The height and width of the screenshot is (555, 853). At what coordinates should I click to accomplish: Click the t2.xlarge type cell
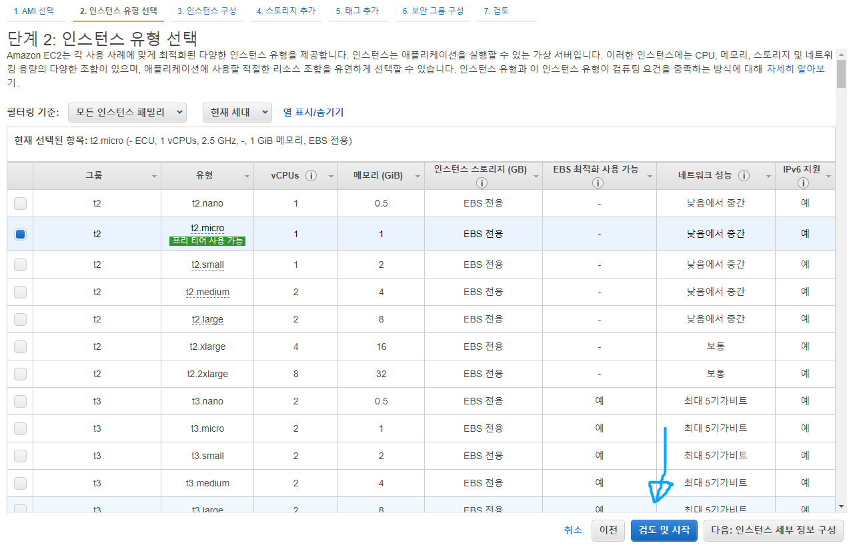click(x=207, y=346)
